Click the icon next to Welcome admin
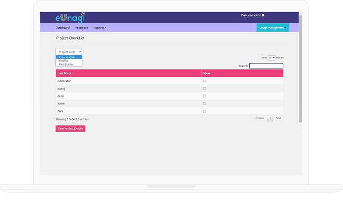 [263, 15]
